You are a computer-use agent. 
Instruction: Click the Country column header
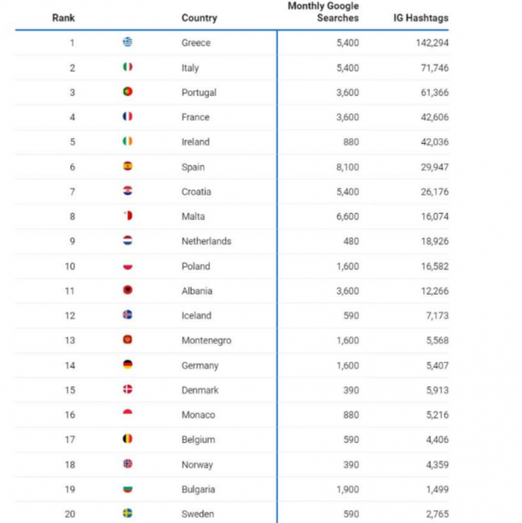pyautogui.click(x=199, y=18)
